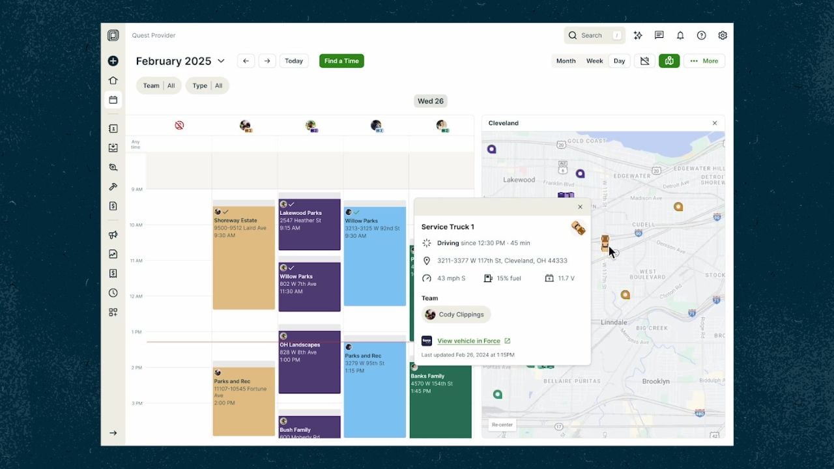This screenshot has height=469, width=834.
Task: Open the Calendar sidebar icon
Action: click(113, 100)
